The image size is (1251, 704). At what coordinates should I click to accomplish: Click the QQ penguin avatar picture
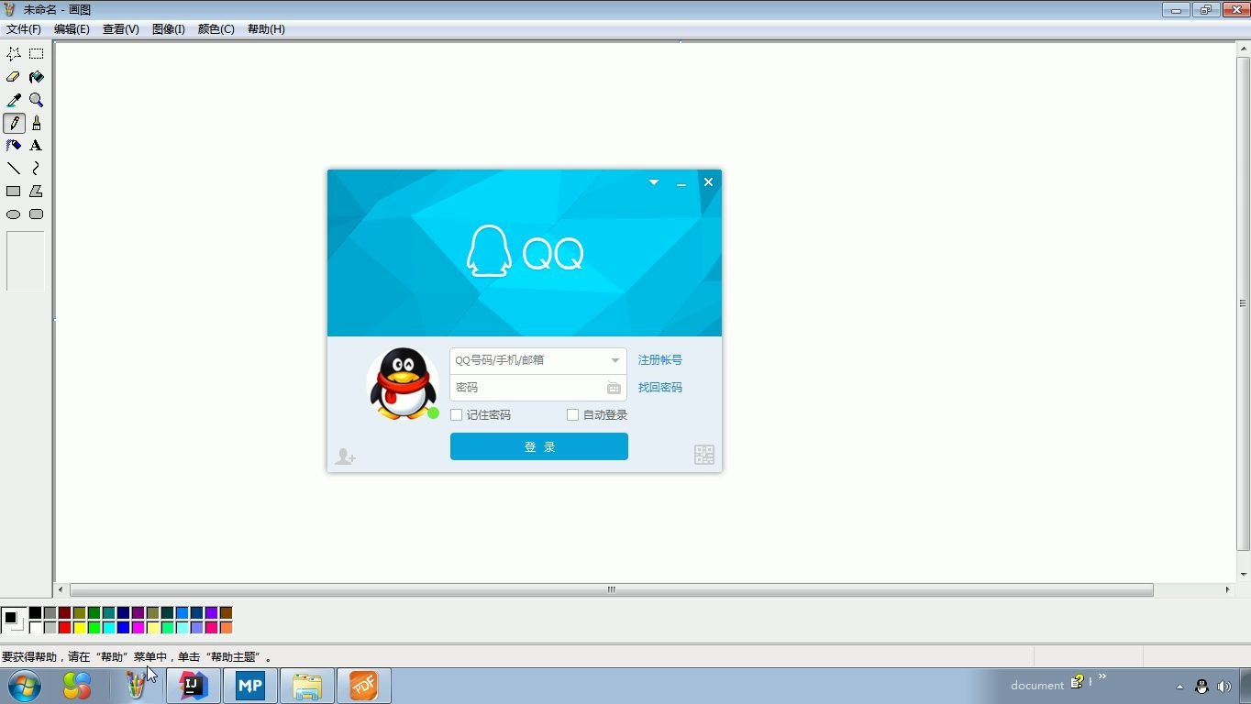(403, 383)
